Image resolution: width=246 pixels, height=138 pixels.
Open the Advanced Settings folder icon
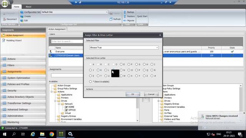click(4, 110)
